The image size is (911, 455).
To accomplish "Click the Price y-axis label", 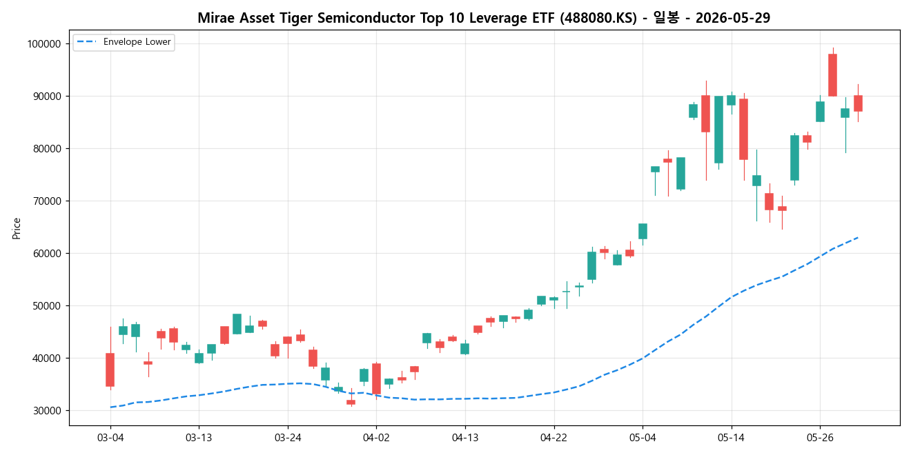I will click(17, 228).
